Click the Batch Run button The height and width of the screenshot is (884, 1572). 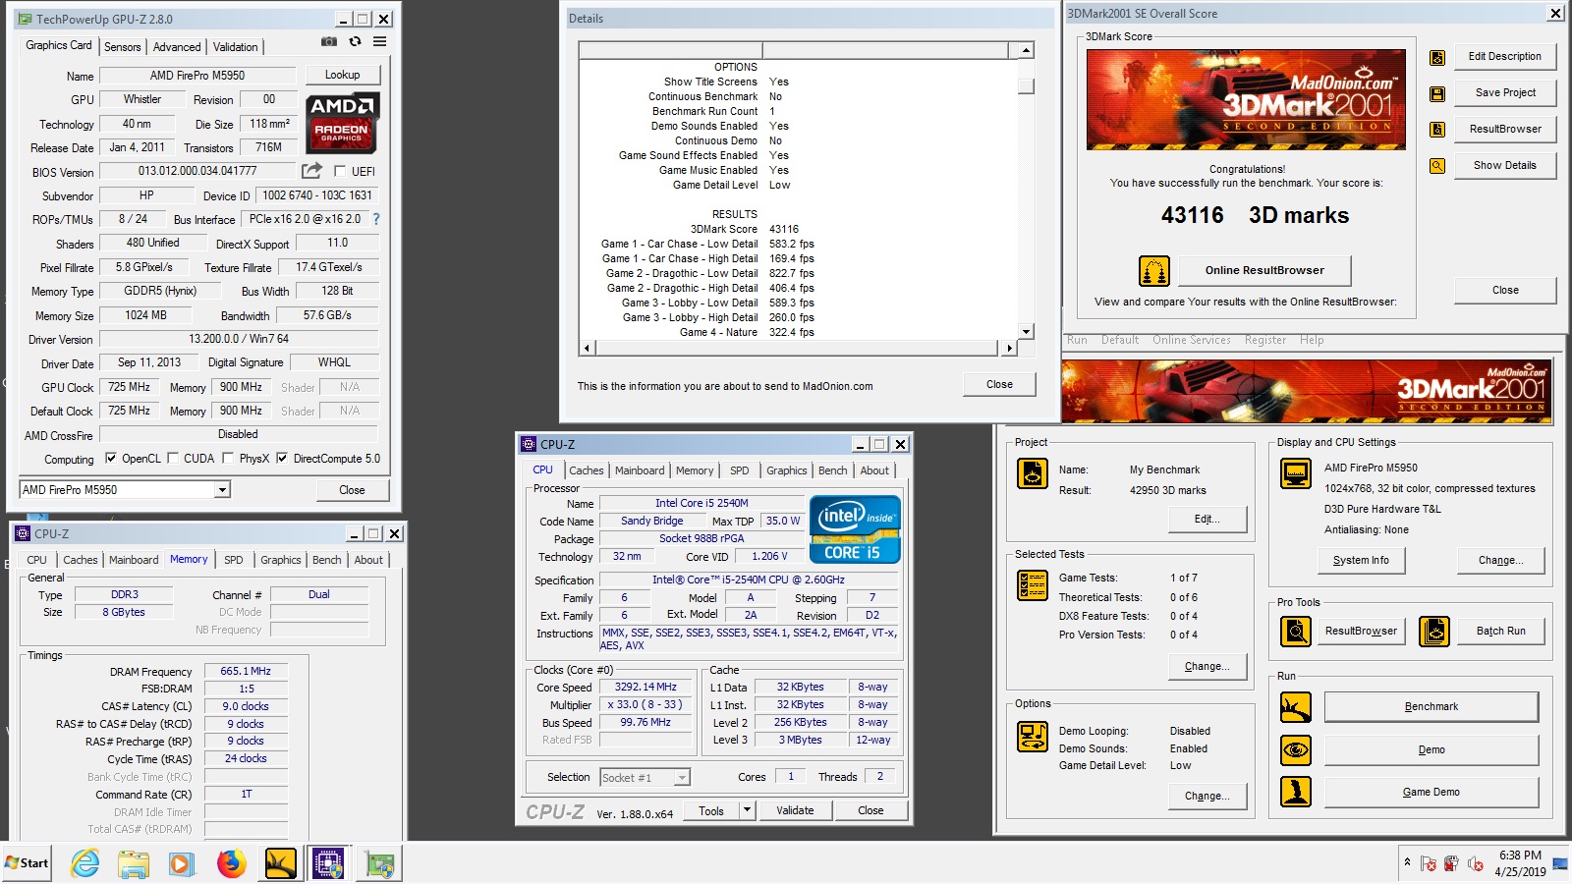1501,631
